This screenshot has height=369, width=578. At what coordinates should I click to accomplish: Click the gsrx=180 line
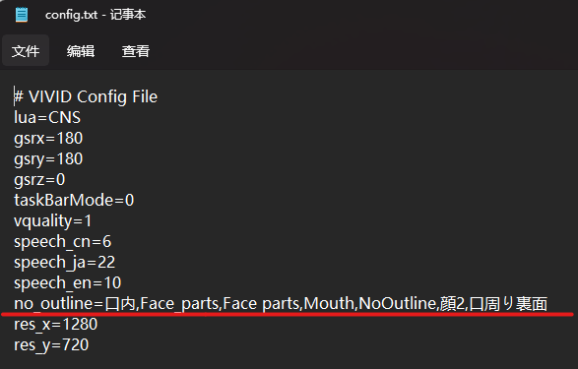tap(48, 139)
